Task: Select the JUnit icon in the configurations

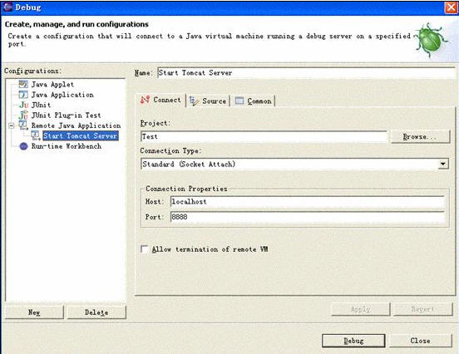Action: (24, 105)
